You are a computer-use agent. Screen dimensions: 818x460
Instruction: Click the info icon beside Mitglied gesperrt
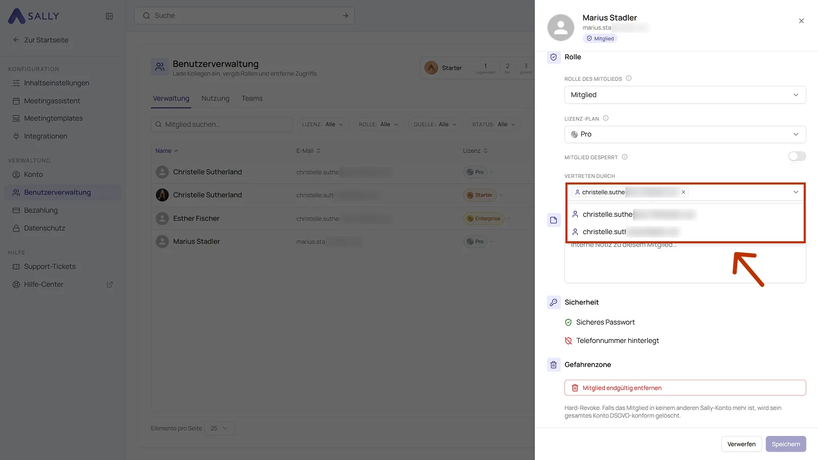click(x=625, y=157)
